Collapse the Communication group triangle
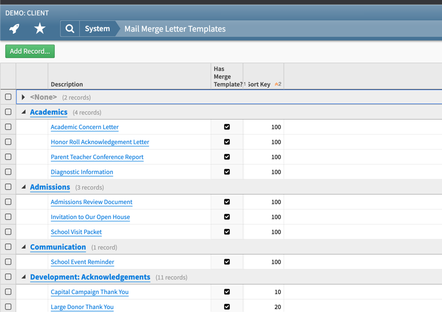 coord(24,247)
